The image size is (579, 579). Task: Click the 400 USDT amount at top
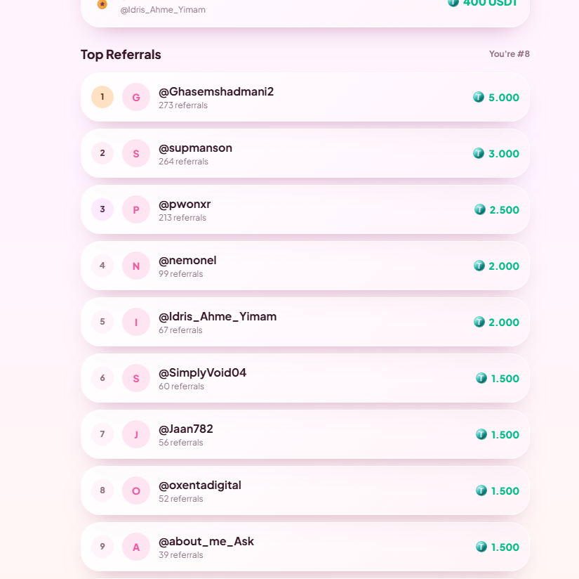pos(490,3)
